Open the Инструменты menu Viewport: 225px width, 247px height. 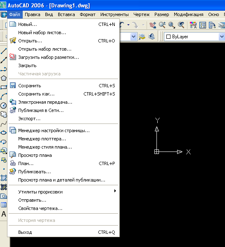pos(114,14)
